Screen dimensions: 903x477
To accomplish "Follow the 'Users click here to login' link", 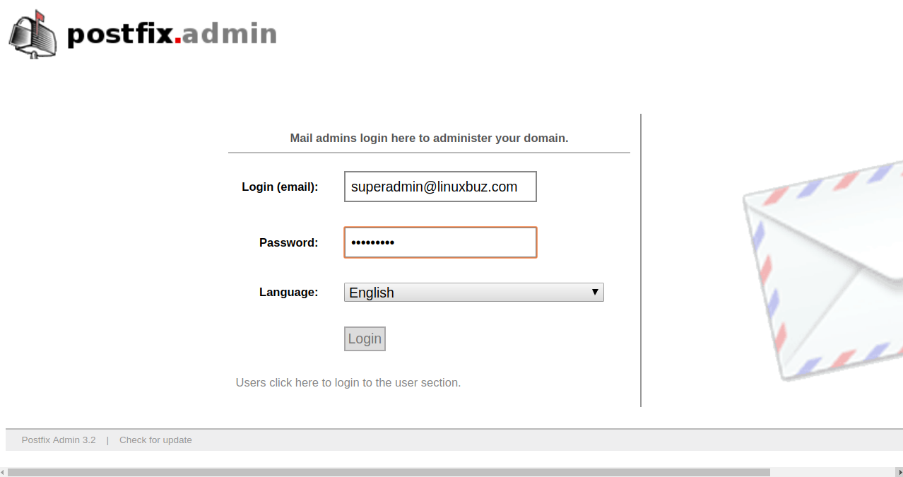I will pyautogui.click(x=348, y=382).
